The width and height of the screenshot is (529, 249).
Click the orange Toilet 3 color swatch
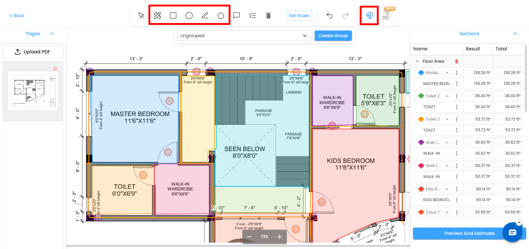(x=421, y=119)
